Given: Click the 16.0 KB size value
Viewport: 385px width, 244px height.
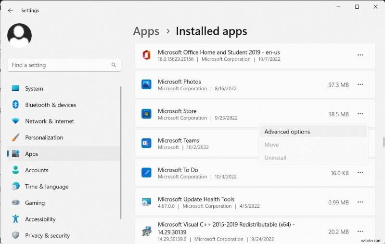Looking at the screenshot, I should tap(340, 173).
